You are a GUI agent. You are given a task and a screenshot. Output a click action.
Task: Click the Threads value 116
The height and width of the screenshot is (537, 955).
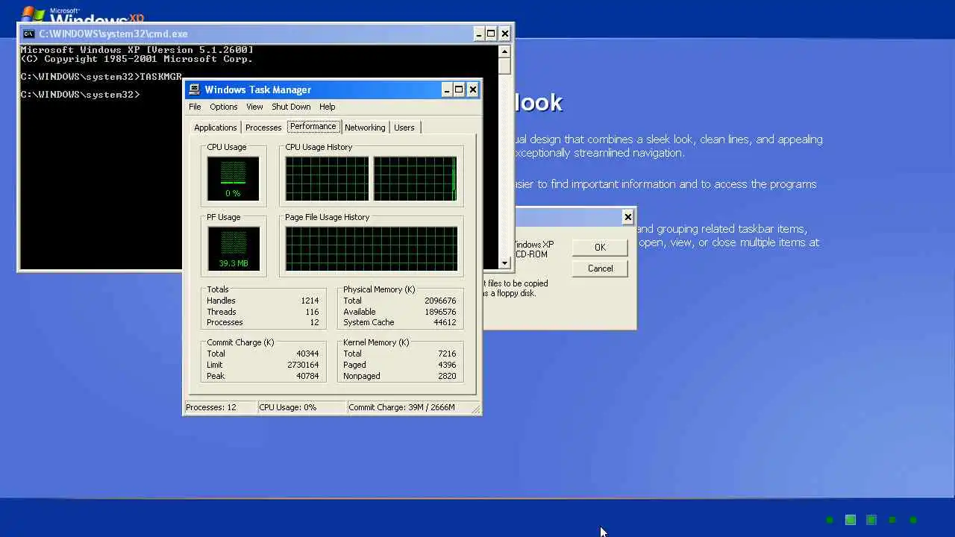pos(312,312)
